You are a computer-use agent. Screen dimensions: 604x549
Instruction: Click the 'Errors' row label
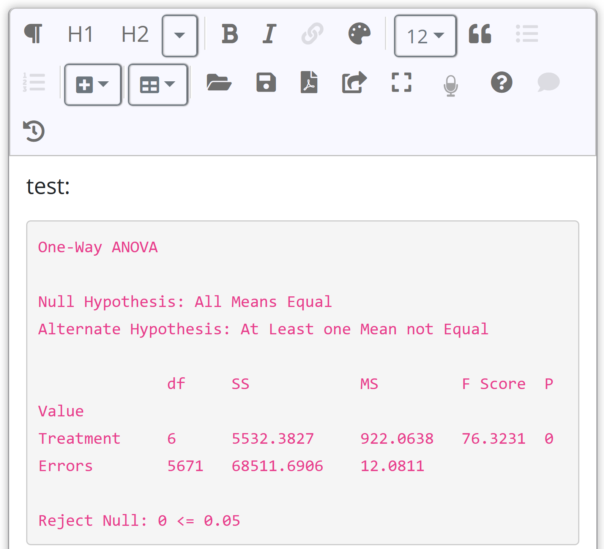[x=66, y=466]
